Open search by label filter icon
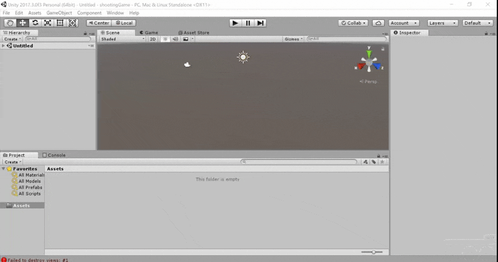The height and width of the screenshot is (262, 498). tap(374, 162)
